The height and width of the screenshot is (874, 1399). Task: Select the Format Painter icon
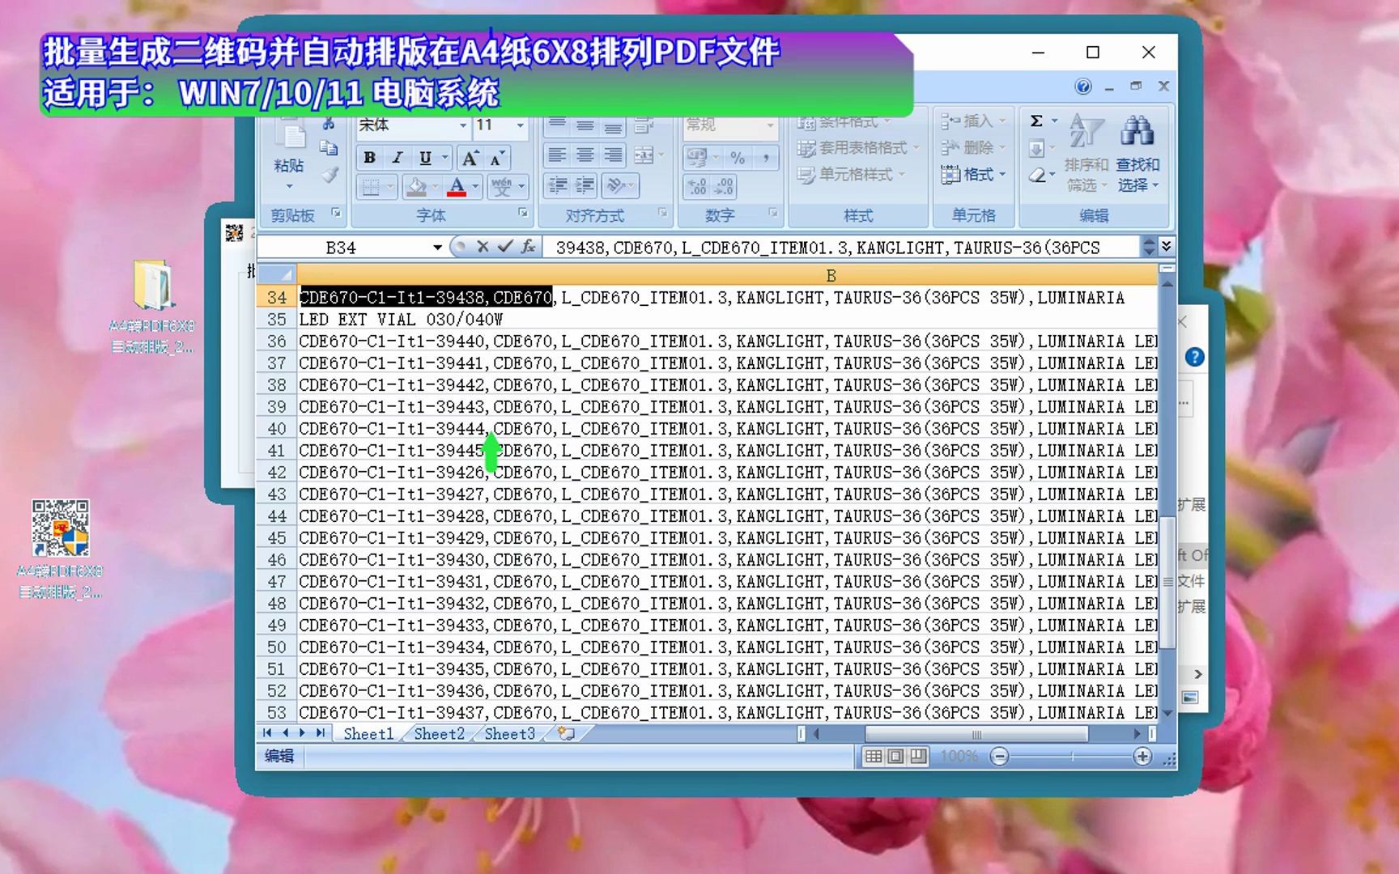pos(328,174)
